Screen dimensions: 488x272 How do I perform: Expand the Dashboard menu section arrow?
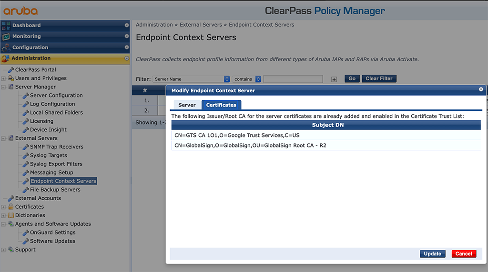pos(127,25)
